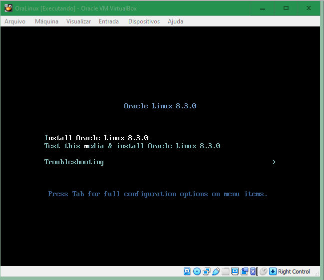Viewport: 324px width, 280px height.
Task: Open the Máquina menu
Action: (47, 21)
